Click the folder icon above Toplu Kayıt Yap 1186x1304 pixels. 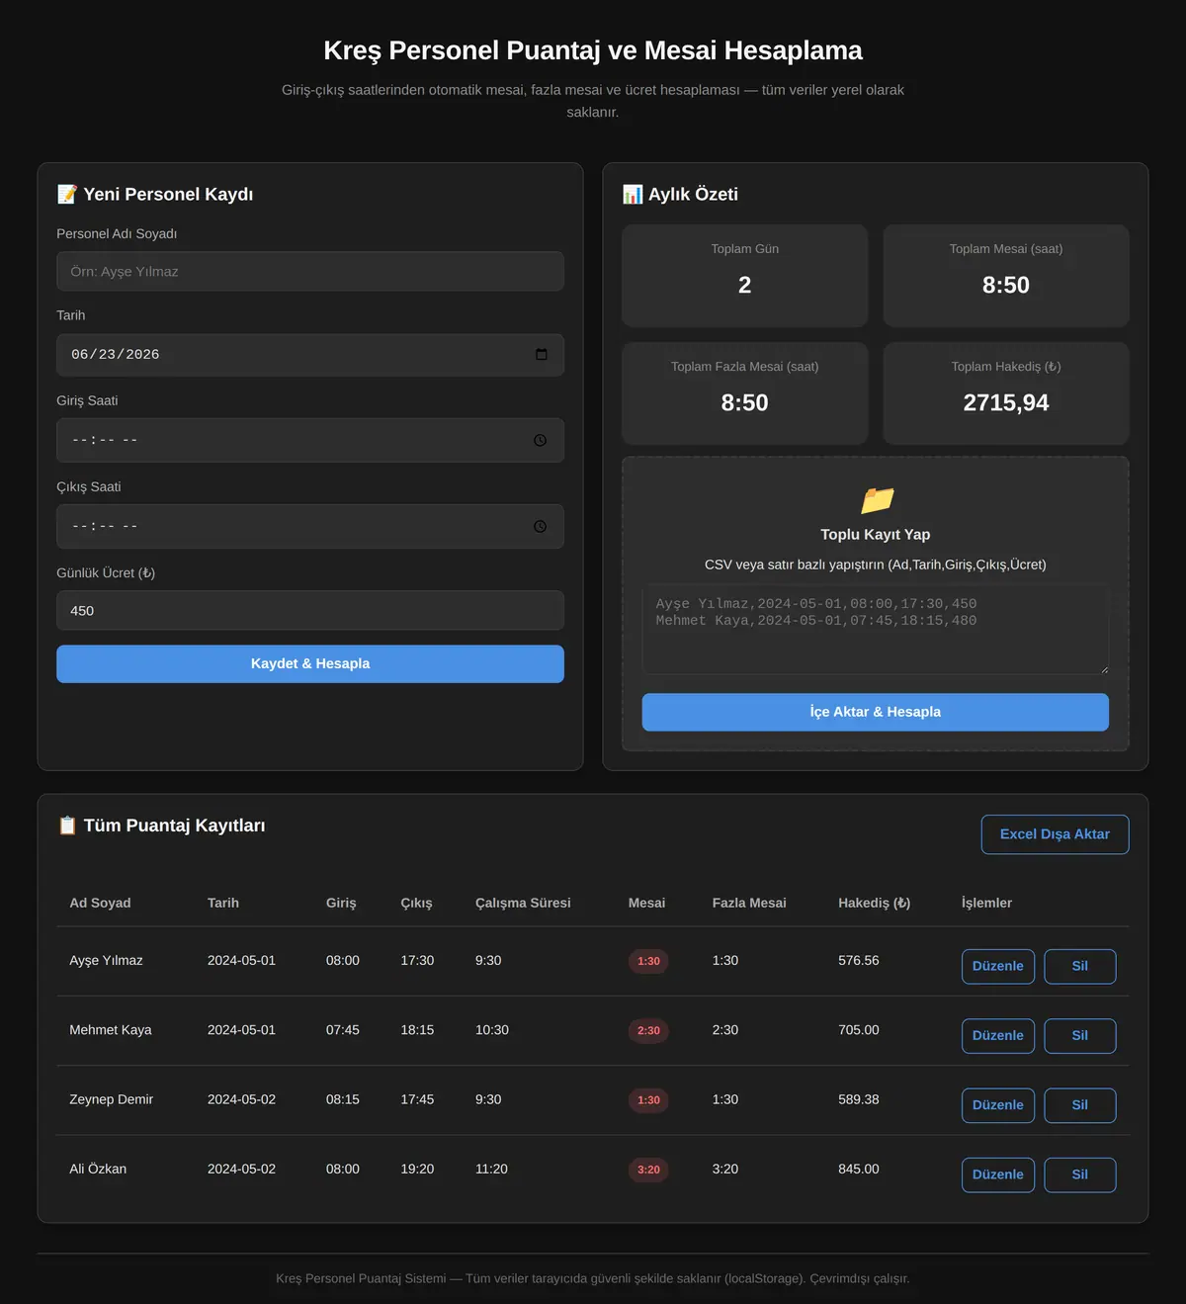[876, 500]
